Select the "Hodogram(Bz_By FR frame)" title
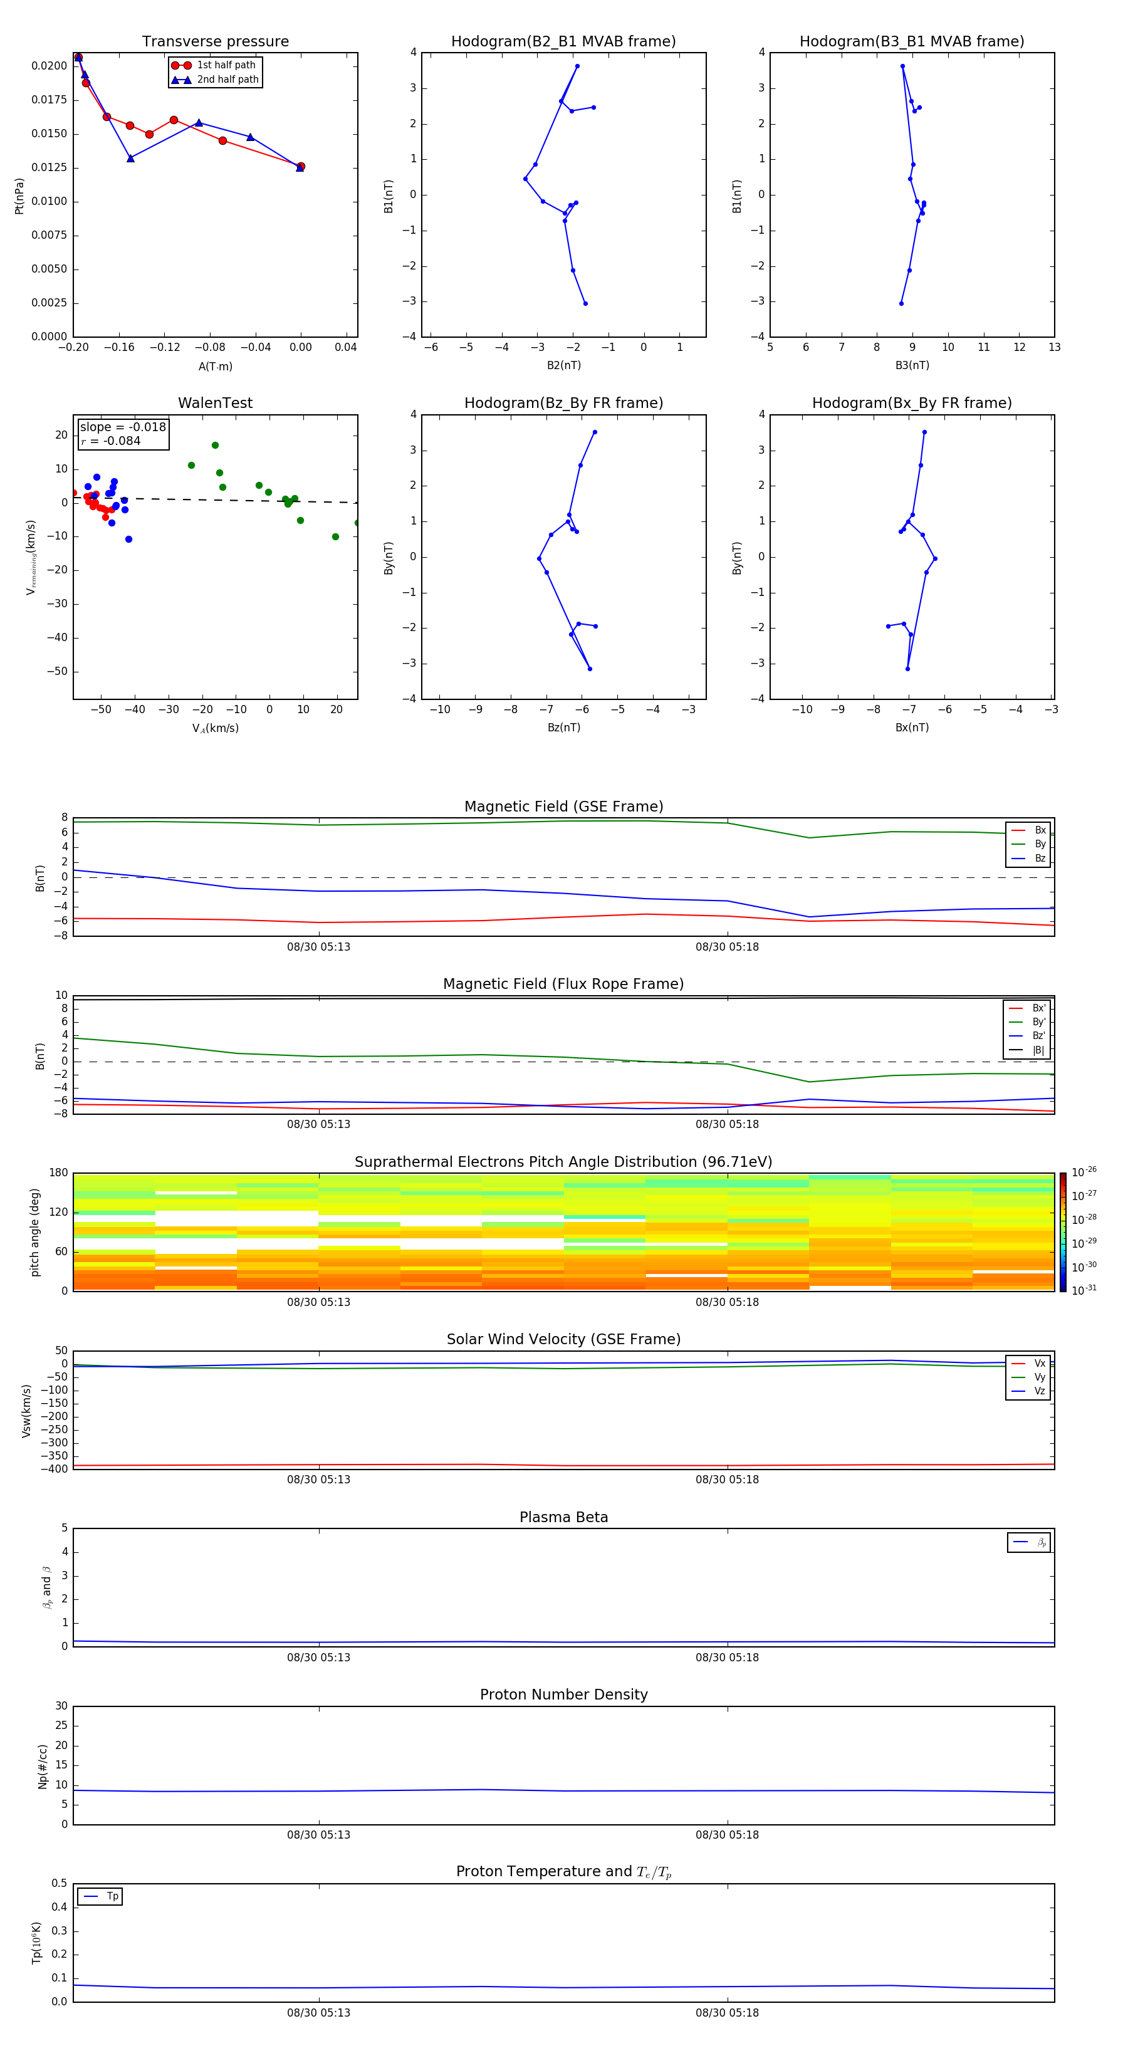This screenshot has height=2068, width=1128. pos(563,403)
